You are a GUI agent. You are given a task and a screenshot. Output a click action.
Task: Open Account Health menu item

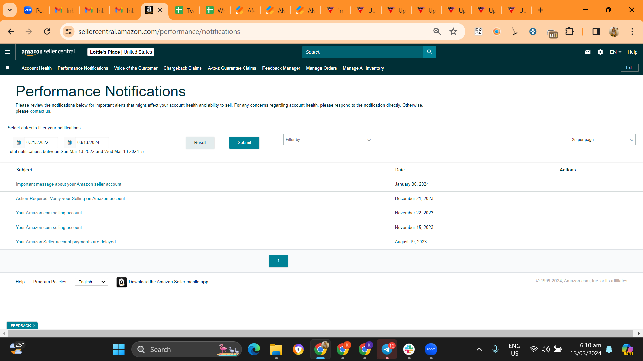(x=37, y=68)
